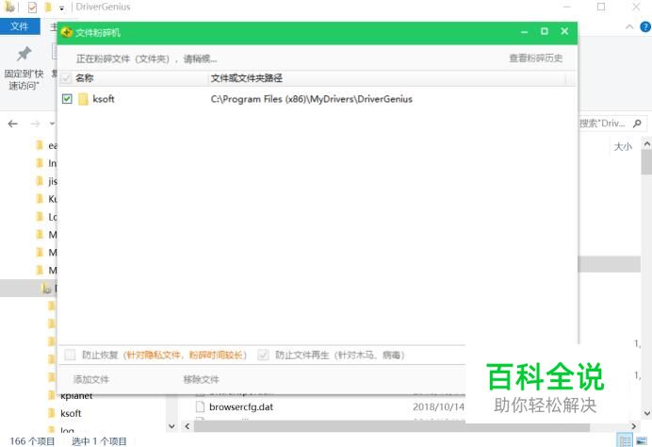Click the pin to quick access icon
652x447 pixels.
pos(24,54)
